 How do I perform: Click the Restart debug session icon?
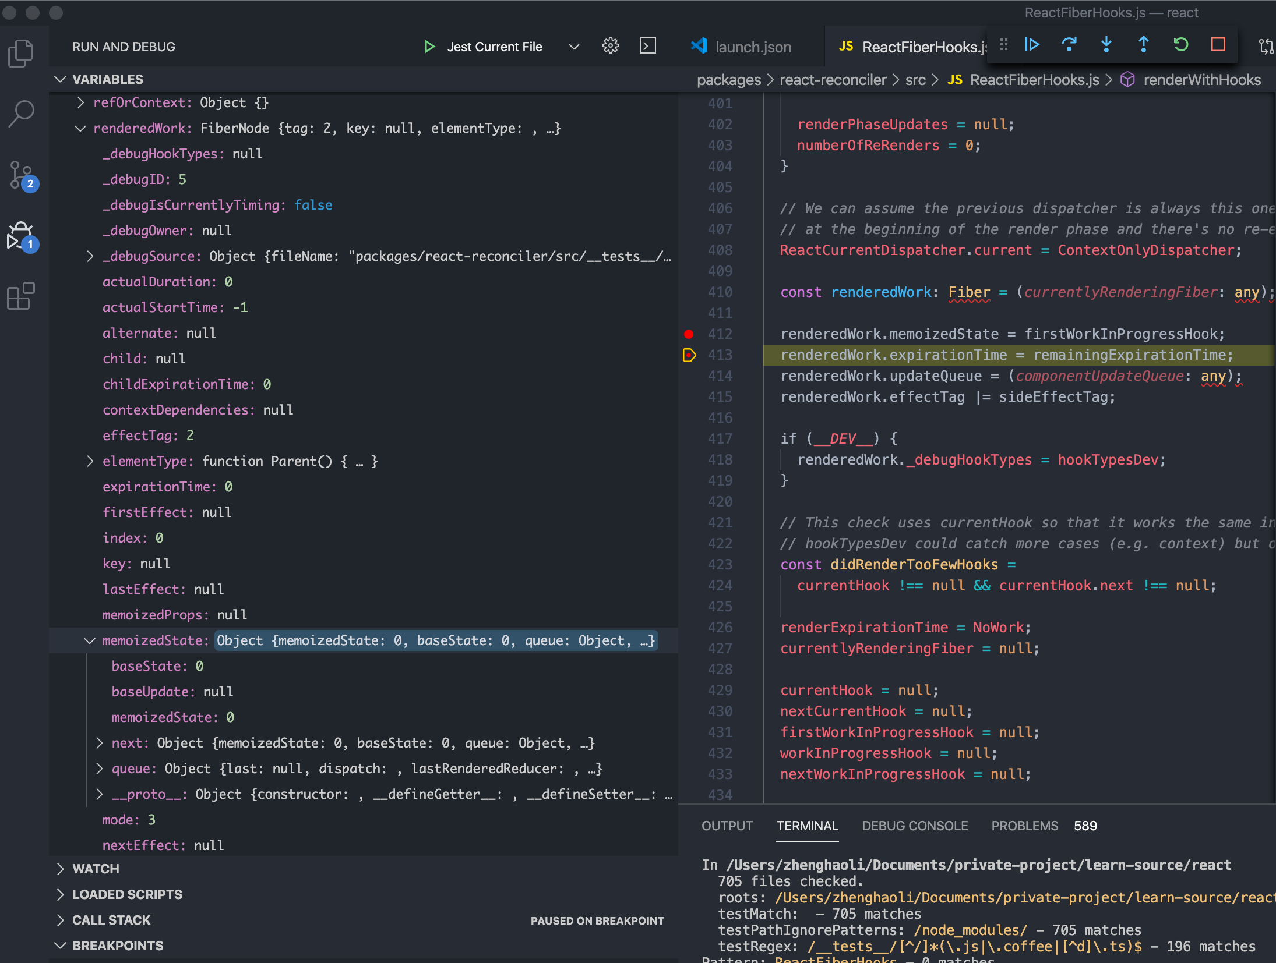click(x=1180, y=45)
